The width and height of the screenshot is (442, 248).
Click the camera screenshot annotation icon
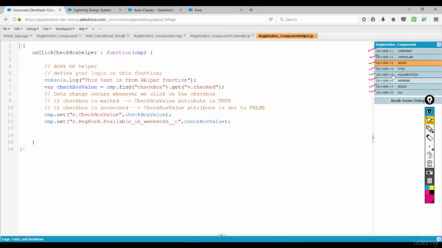(430, 172)
